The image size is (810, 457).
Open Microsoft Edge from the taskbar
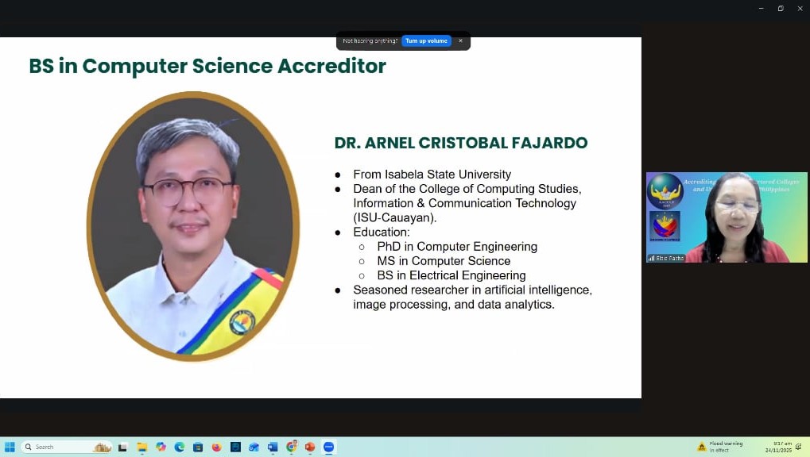tap(180, 447)
